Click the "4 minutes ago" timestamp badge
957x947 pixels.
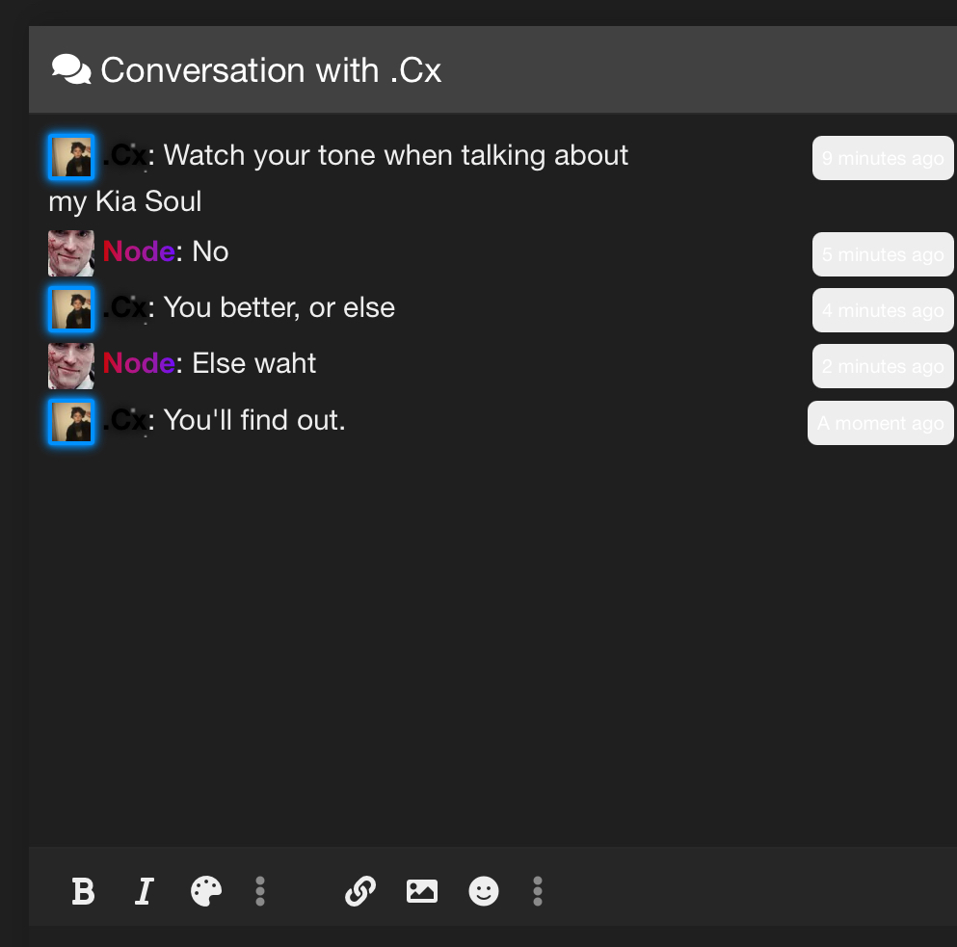[x=883, y=310]
